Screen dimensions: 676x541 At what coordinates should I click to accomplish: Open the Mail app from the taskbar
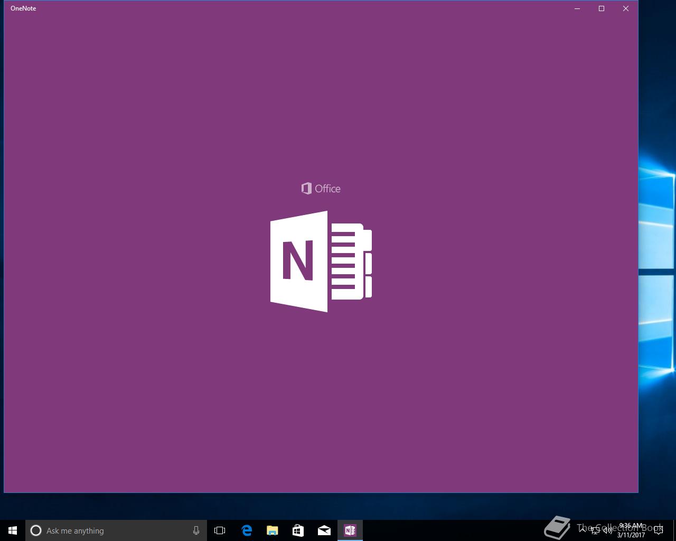[324, 530]
